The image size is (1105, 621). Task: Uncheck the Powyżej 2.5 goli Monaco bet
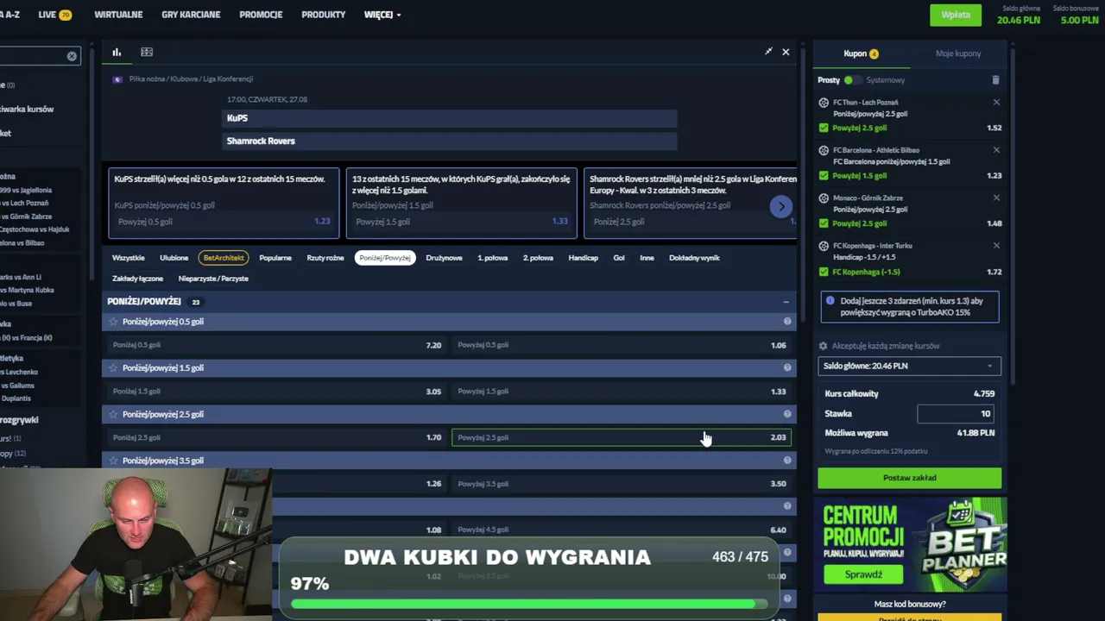(824, 223)
